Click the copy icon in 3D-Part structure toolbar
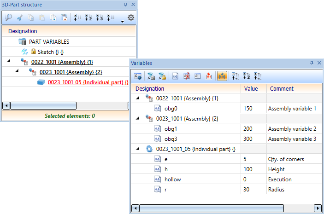Viewport: 324px width, 214px height. pos(31,18)
